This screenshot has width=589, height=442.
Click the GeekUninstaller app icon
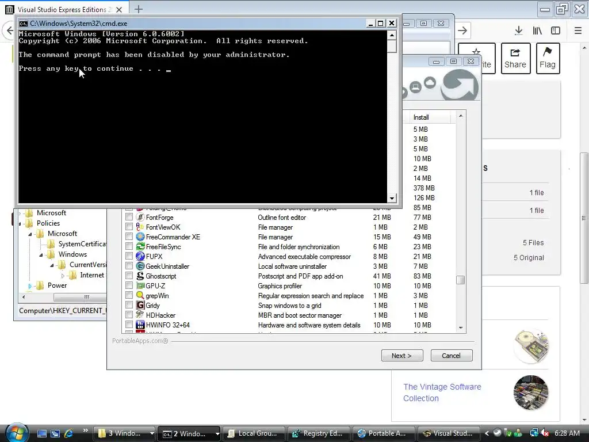pos(140,266)
